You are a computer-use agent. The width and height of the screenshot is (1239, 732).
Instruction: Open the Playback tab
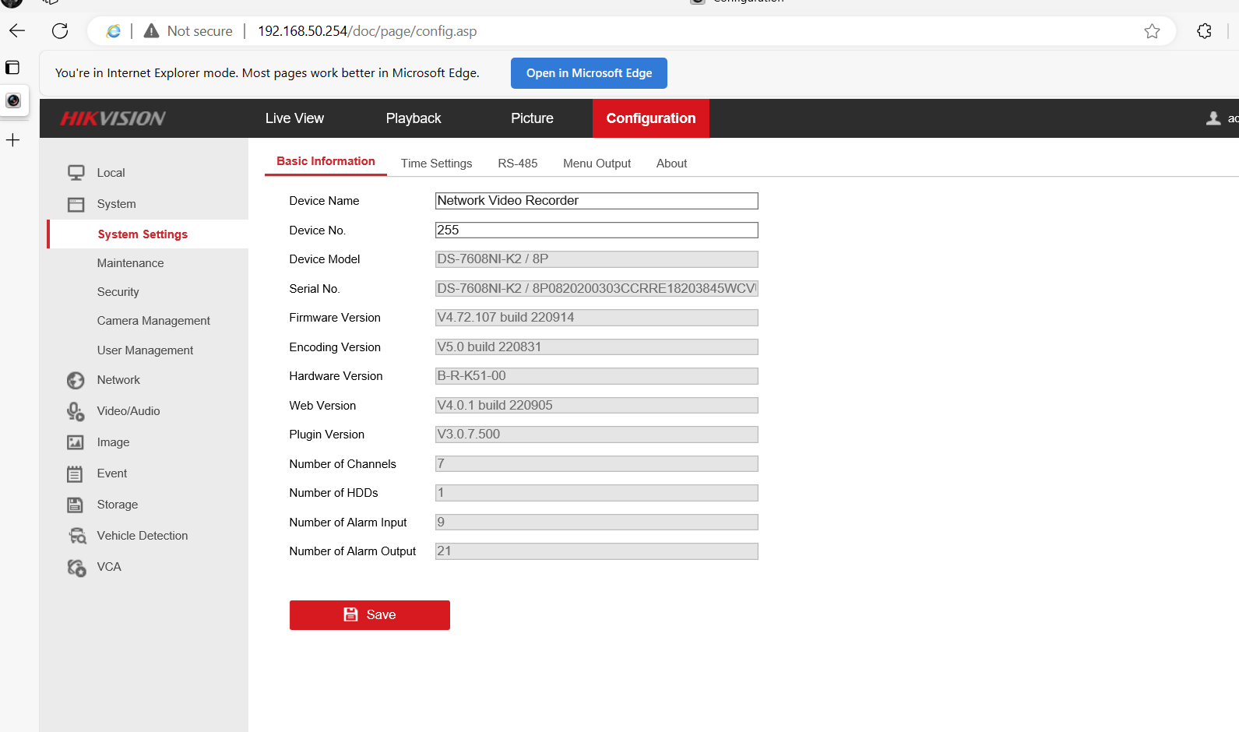pos(414,118)
